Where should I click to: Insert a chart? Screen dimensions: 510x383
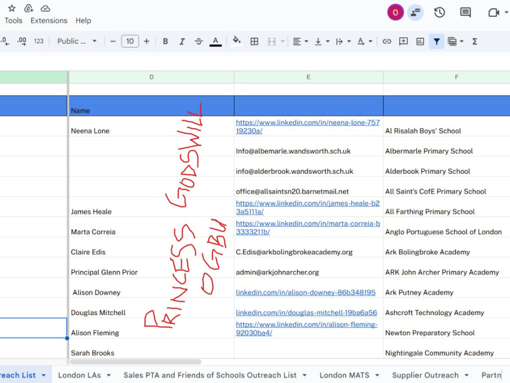click(420, 41)
